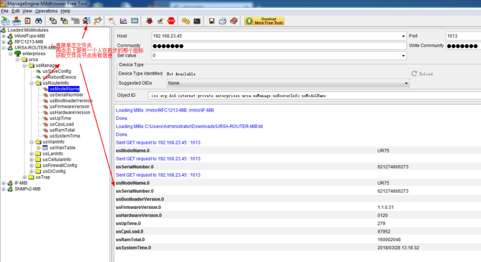Select the usCpuLoad tree node
This screenshot has height=262, width=481.
coord(62,124)
